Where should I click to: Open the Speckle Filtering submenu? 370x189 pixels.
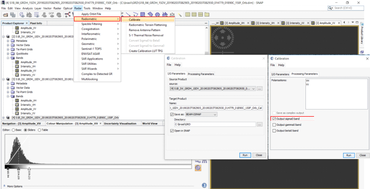pos(92,24)
